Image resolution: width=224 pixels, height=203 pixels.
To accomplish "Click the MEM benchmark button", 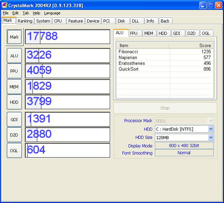I will [14, 87].
